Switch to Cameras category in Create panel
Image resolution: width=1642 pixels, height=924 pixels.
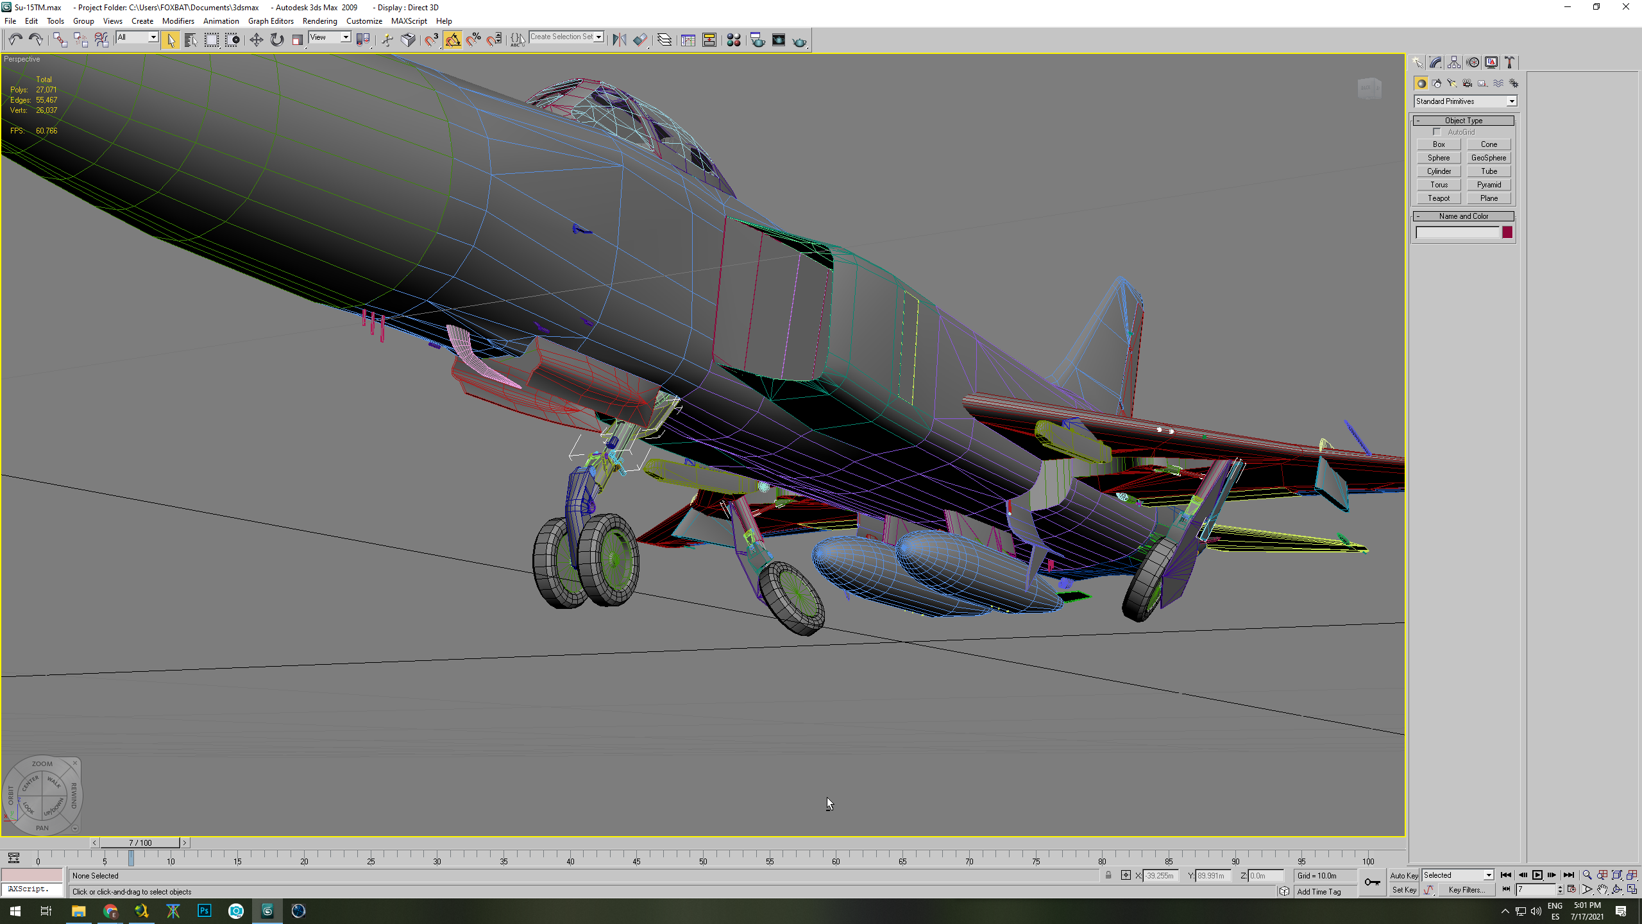(x=1467, y=83)
